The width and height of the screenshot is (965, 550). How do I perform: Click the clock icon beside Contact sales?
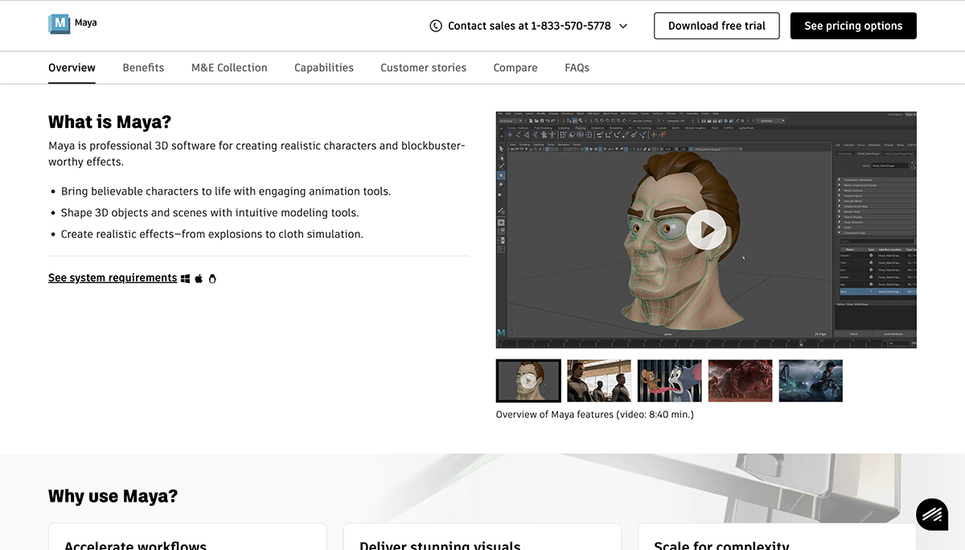click(436, 26)
